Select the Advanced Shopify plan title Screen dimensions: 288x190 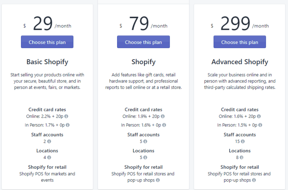(240, 62)
